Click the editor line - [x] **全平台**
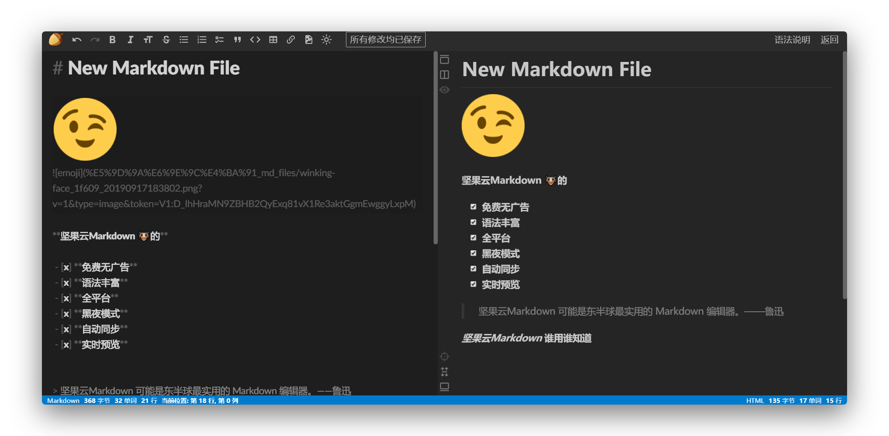 87,298
